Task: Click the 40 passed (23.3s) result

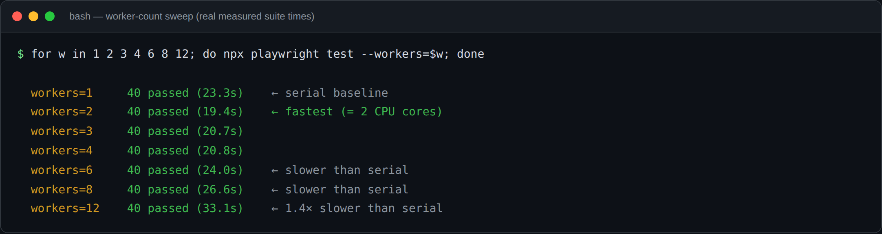Action: (185, 93)
